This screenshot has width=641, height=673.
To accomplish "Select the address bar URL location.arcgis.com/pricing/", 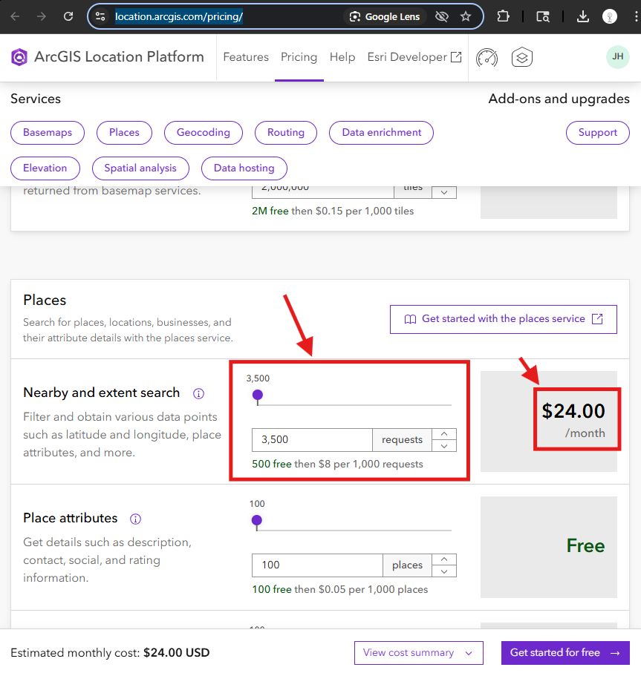I will click(x=179, y=17).
